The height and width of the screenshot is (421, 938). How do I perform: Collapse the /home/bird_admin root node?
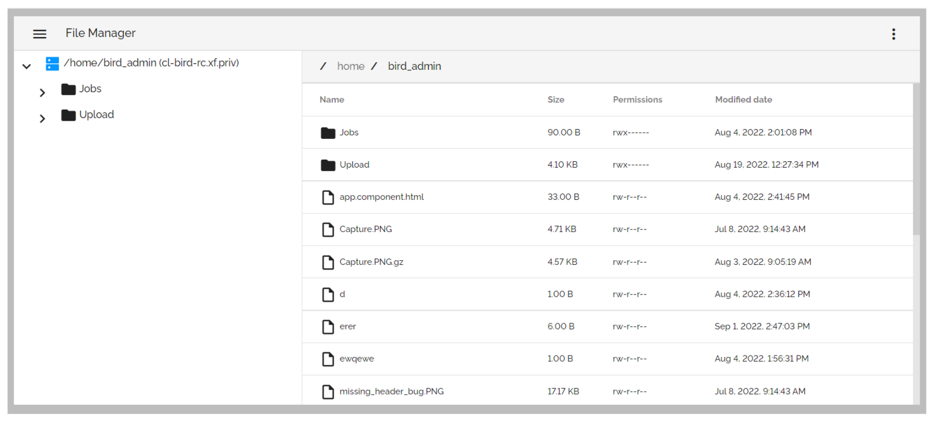click(27, 66)
